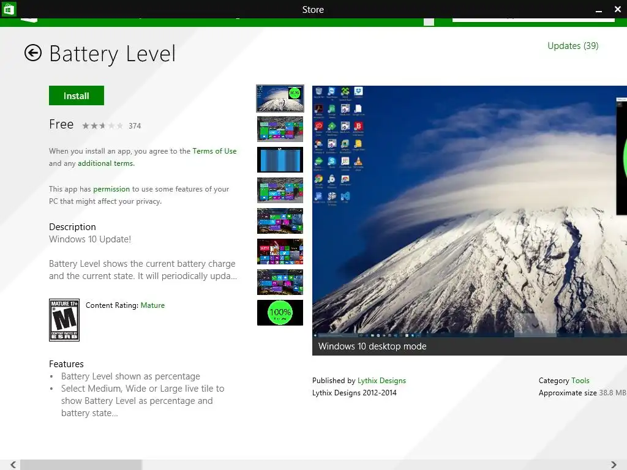Open the Tools category link
This screenshot has height=470, width=627.
pyautogui.click(x=580, y=381)
